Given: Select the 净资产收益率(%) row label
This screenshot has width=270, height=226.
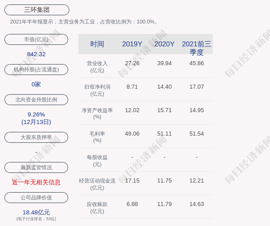Looking at the screenshot, I should [x=97, y=114].
